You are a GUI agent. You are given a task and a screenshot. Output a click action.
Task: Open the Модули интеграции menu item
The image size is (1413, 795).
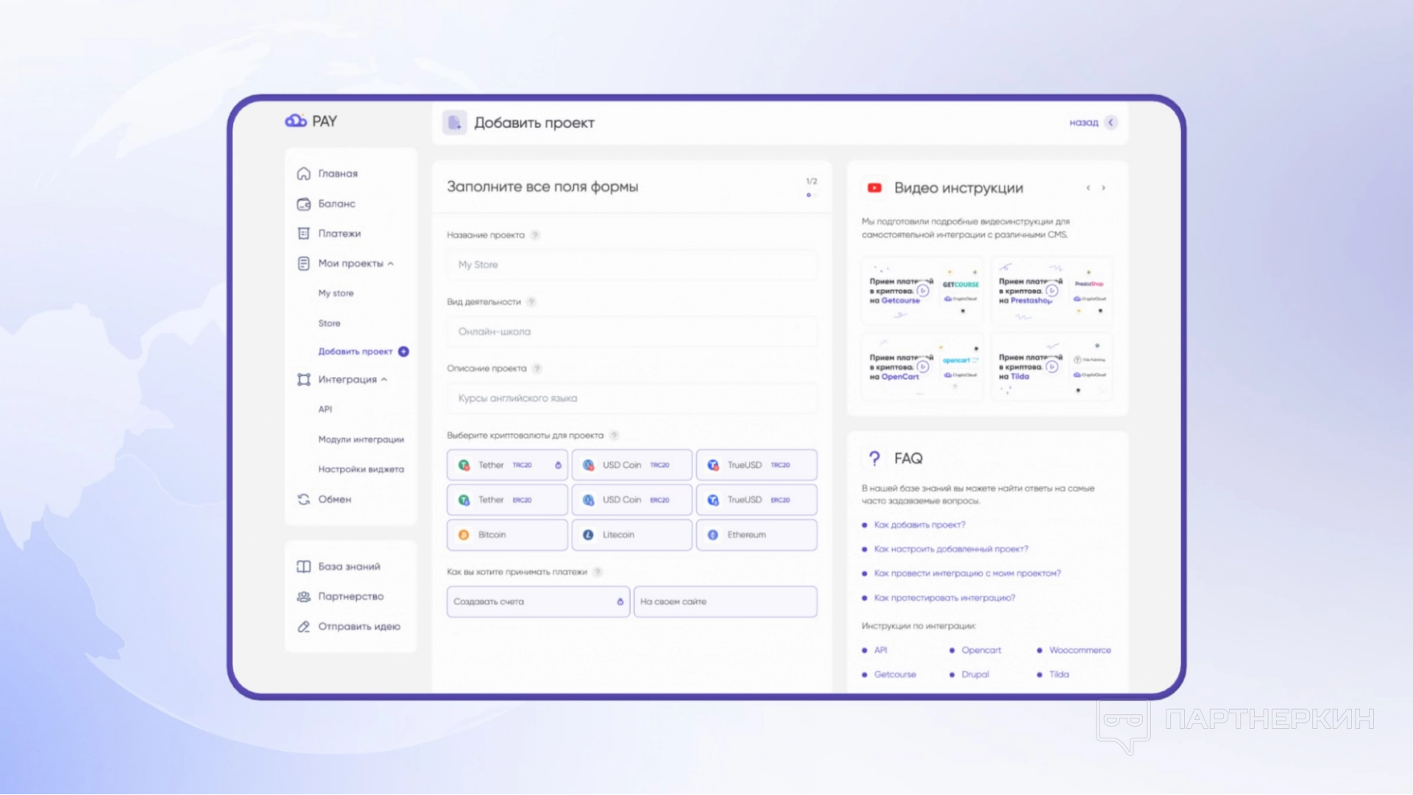361,439
